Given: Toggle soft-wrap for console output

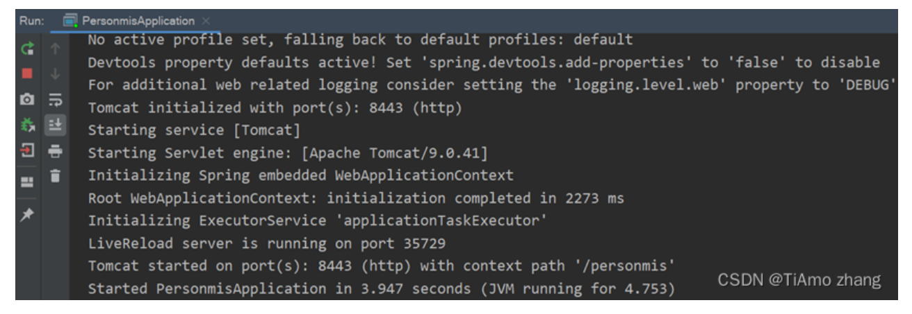Looking at the screenshot, I should coord(56,101).
